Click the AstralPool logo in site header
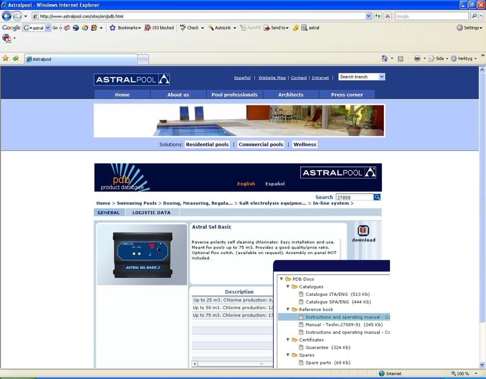 132,80
